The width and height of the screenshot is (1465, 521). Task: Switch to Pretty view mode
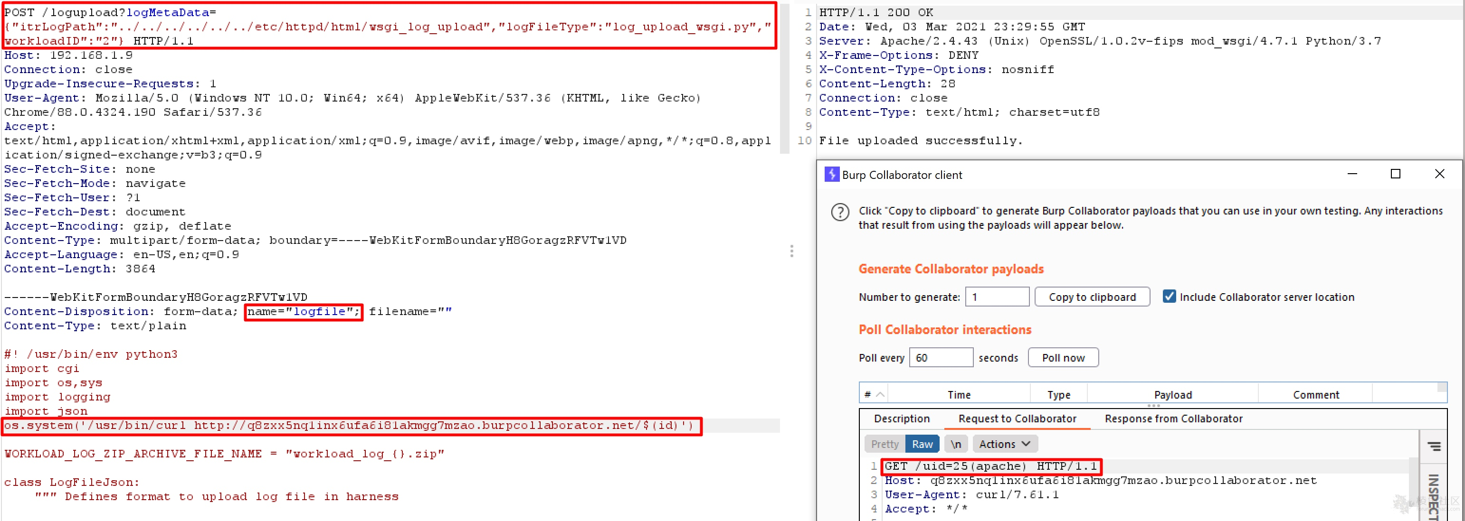point(885,444)
